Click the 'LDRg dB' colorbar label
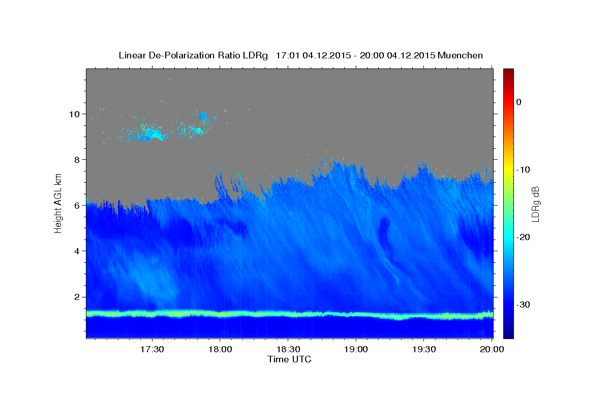Viewport: 610px width, 406px height. (x=535, y=205)
